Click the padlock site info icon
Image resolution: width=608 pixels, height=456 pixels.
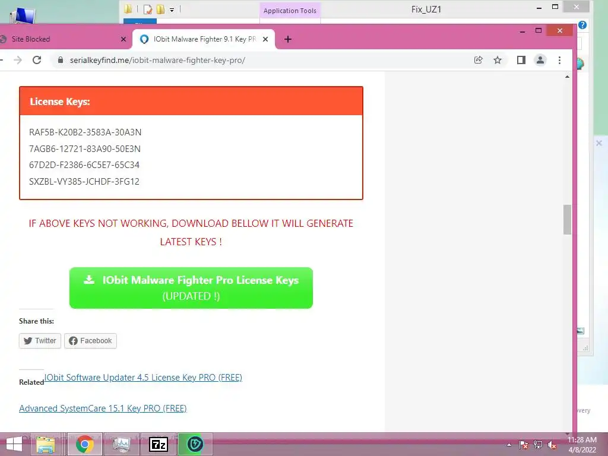[x=61, y=60]
